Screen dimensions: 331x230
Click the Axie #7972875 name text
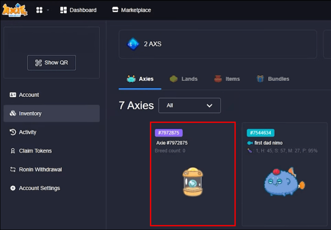coord(172,143)
